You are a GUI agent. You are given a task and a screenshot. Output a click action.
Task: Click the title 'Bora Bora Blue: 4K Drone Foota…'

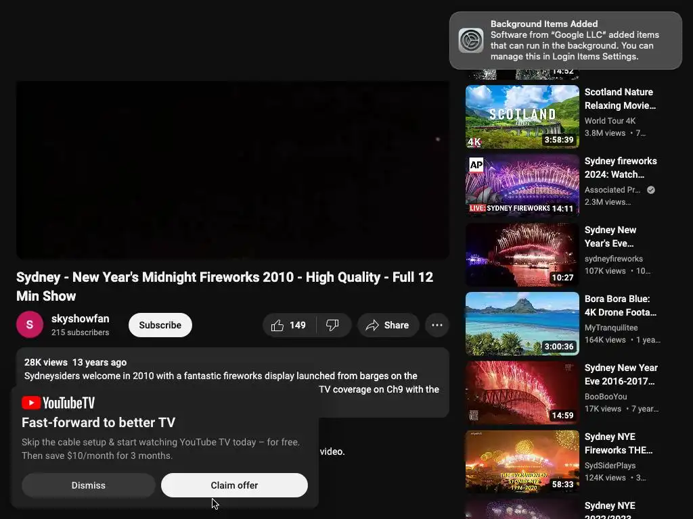(621, 305)
